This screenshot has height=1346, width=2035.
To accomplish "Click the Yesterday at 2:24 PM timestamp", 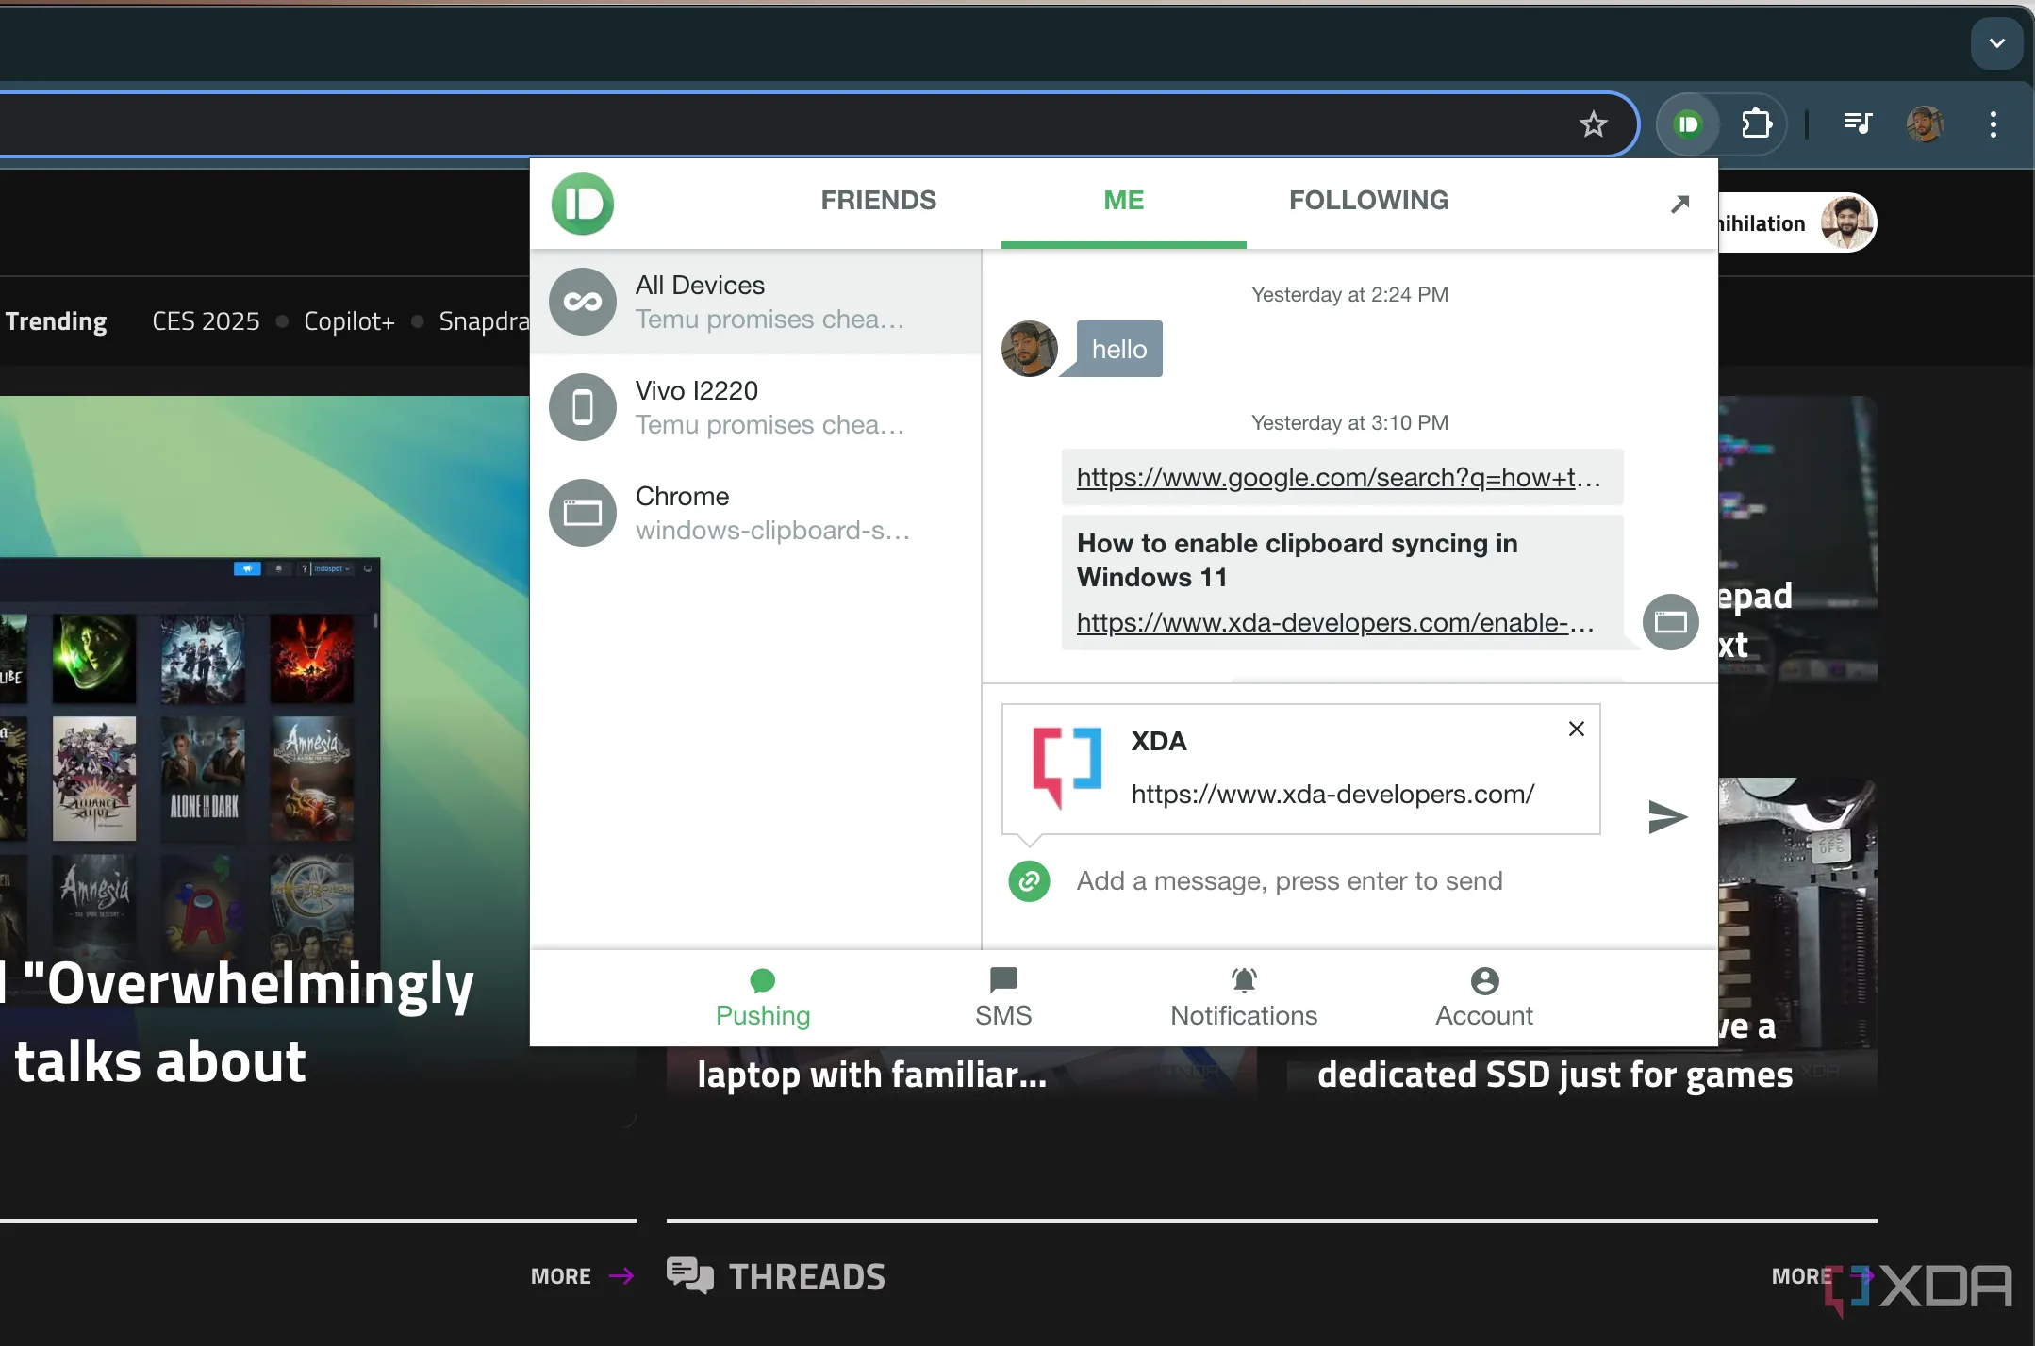I will (x=1349, y=295).
